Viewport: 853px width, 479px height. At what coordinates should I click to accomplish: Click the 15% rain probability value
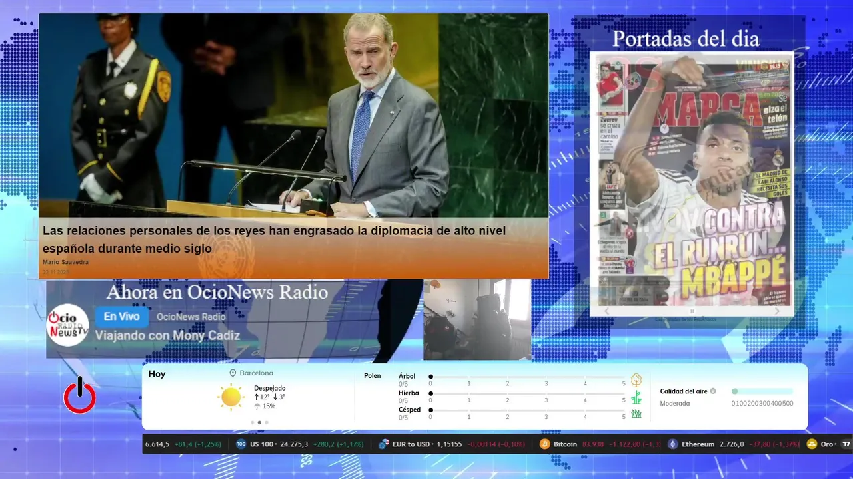point(269,406)
